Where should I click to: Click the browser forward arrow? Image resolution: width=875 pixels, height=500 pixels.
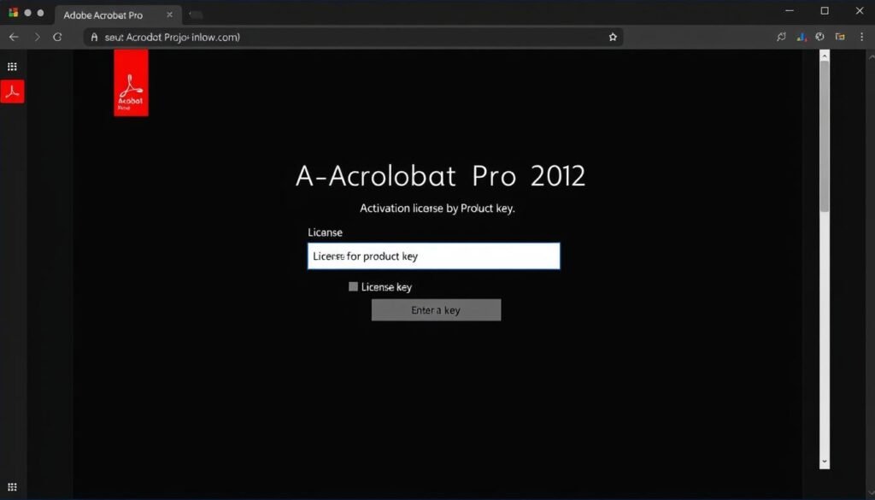tap(37, 37)
